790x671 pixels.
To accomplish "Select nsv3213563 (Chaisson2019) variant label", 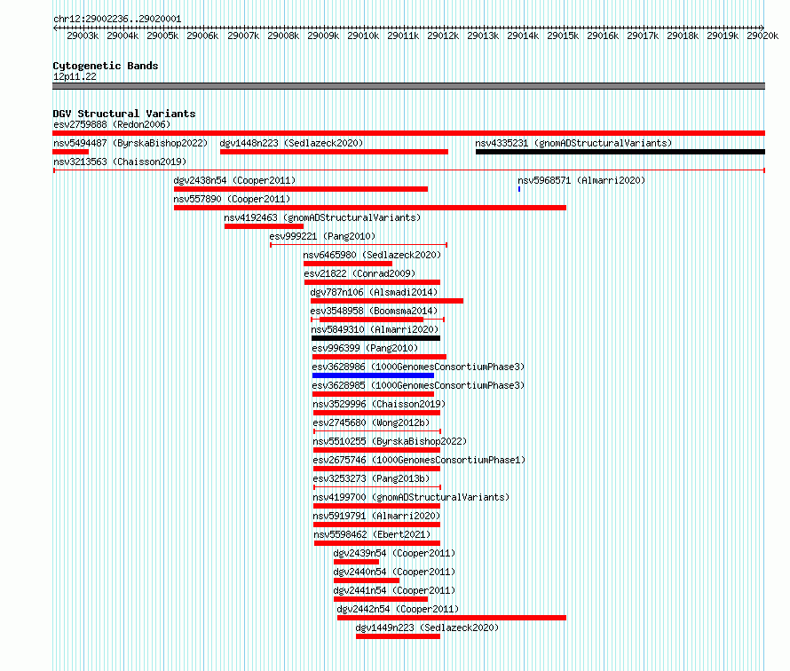I will coord(120,162).
